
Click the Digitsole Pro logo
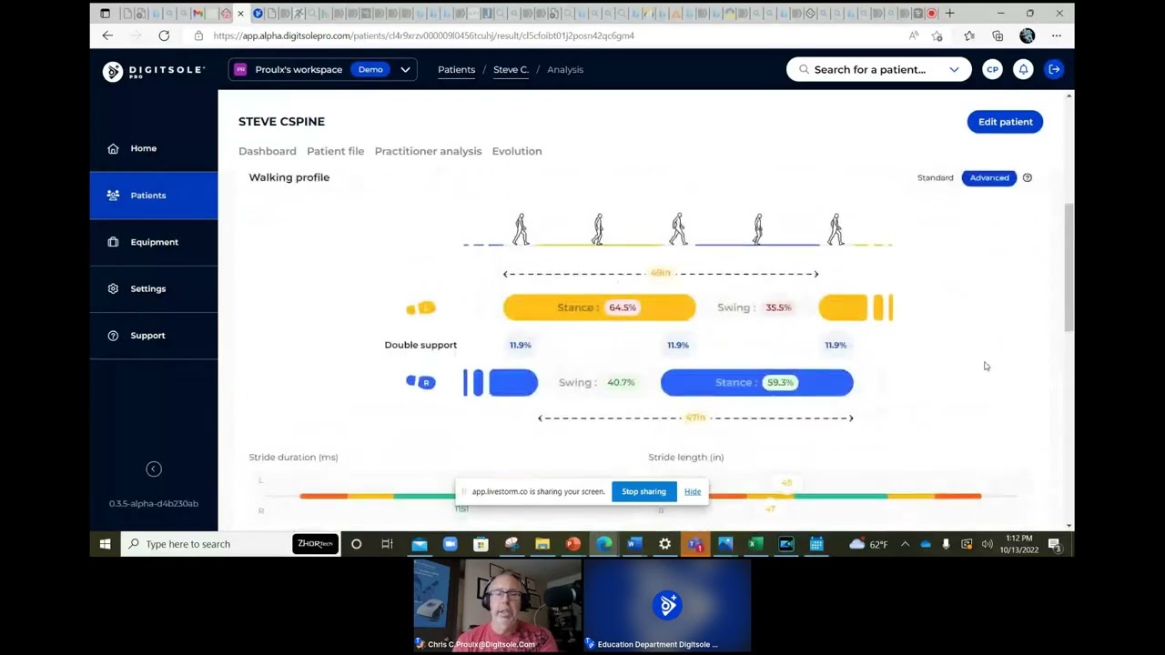[x=154, y=71]
